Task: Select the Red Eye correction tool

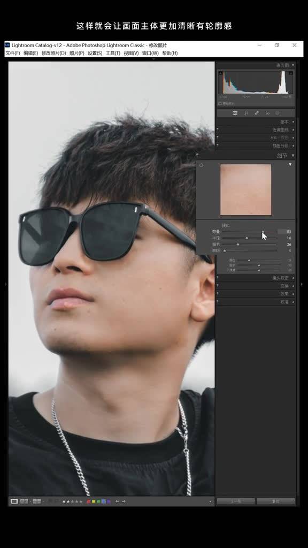Action: pos(267,113)
